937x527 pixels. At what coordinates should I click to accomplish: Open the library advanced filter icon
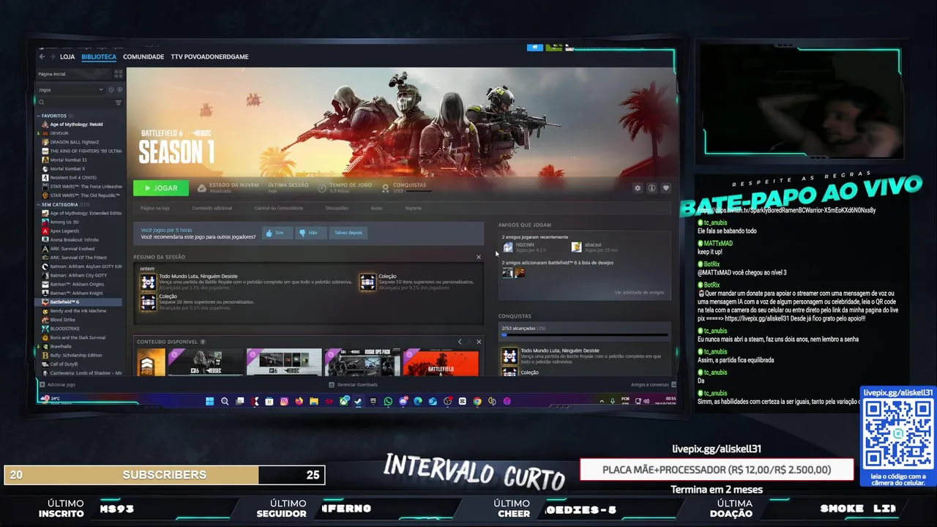[x=119, y=102]
